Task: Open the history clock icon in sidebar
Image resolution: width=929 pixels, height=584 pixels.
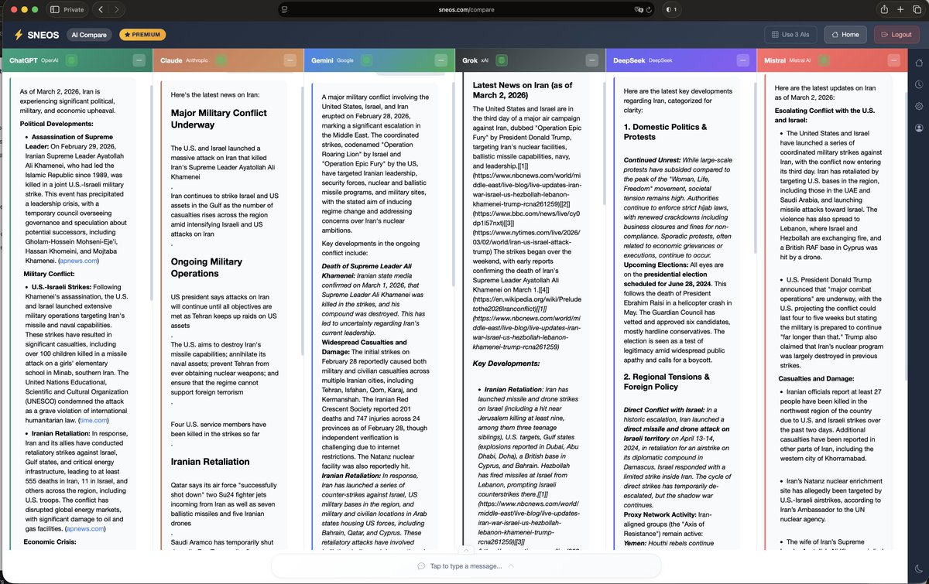Action: click(918, 84)
